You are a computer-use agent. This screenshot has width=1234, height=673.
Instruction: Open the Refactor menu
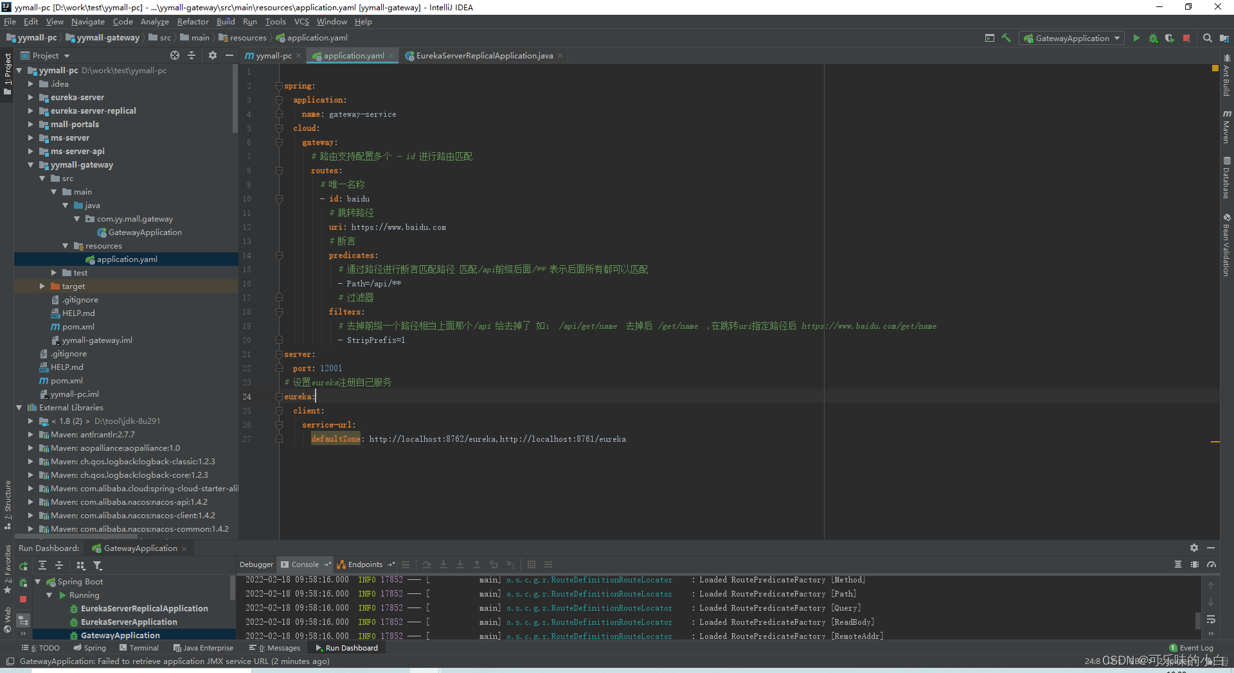pos(193,22)
